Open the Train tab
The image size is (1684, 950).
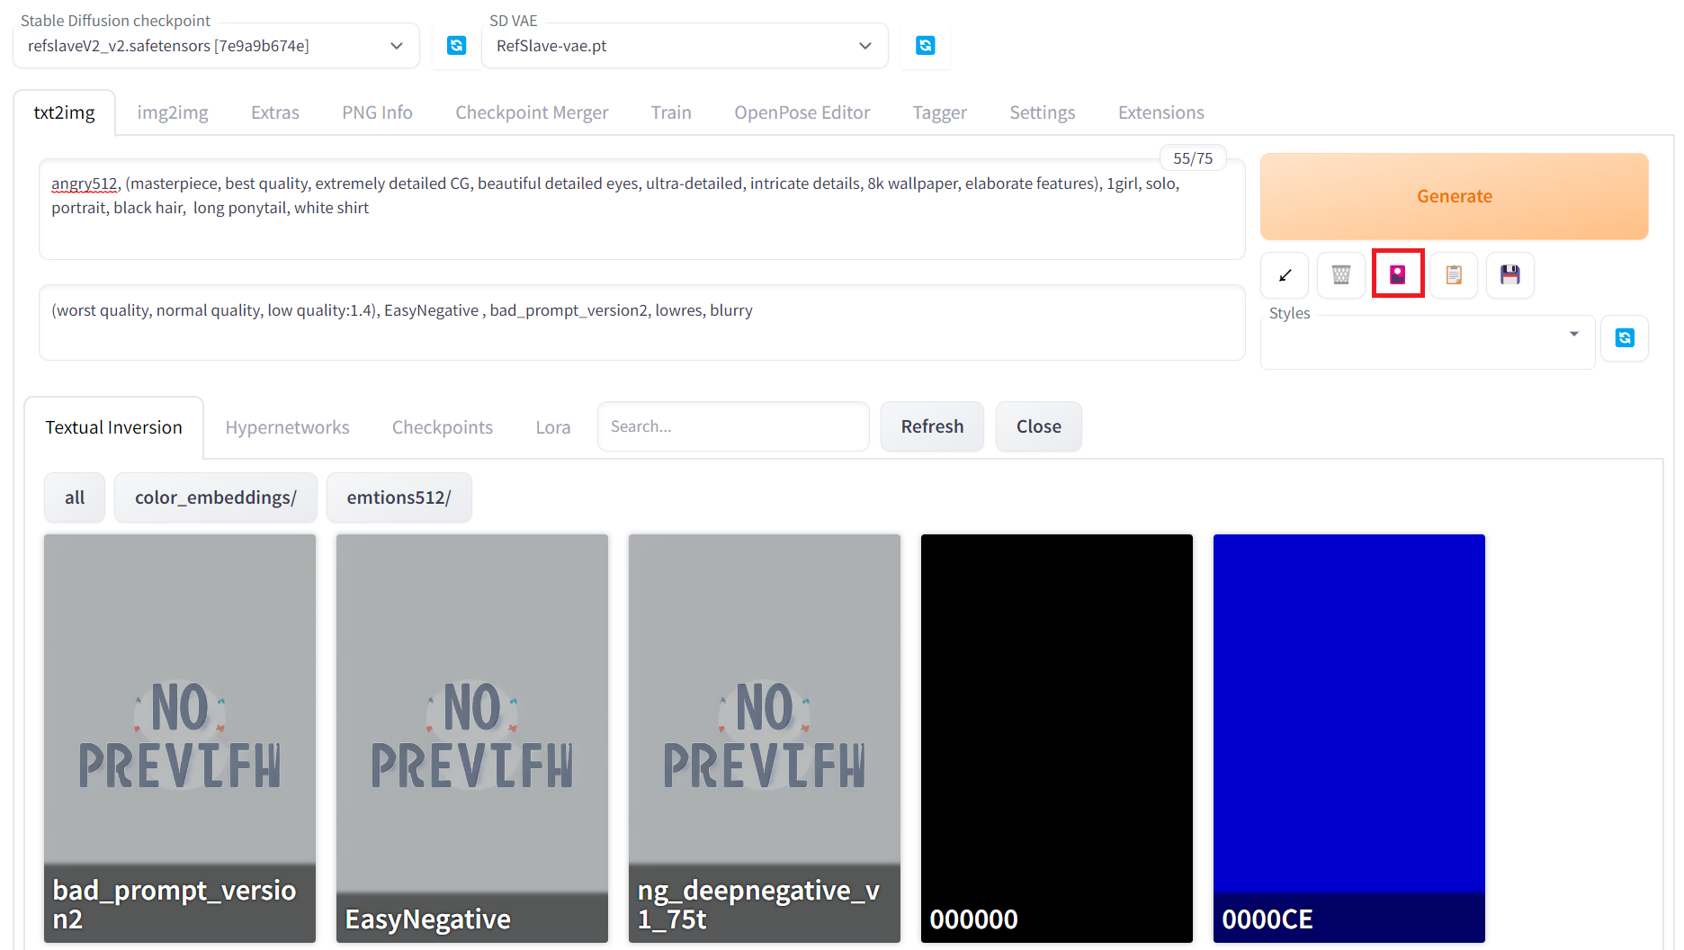coord(671,112)
